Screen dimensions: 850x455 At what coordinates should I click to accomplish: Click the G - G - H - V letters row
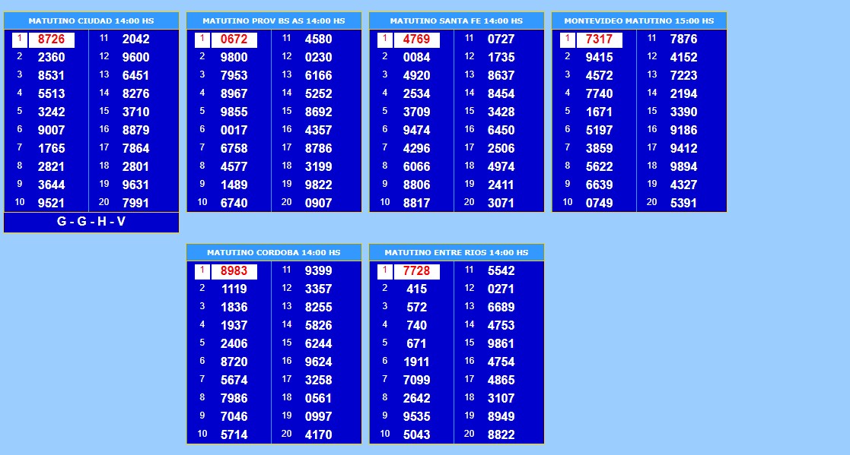click(x=91, y=222)
